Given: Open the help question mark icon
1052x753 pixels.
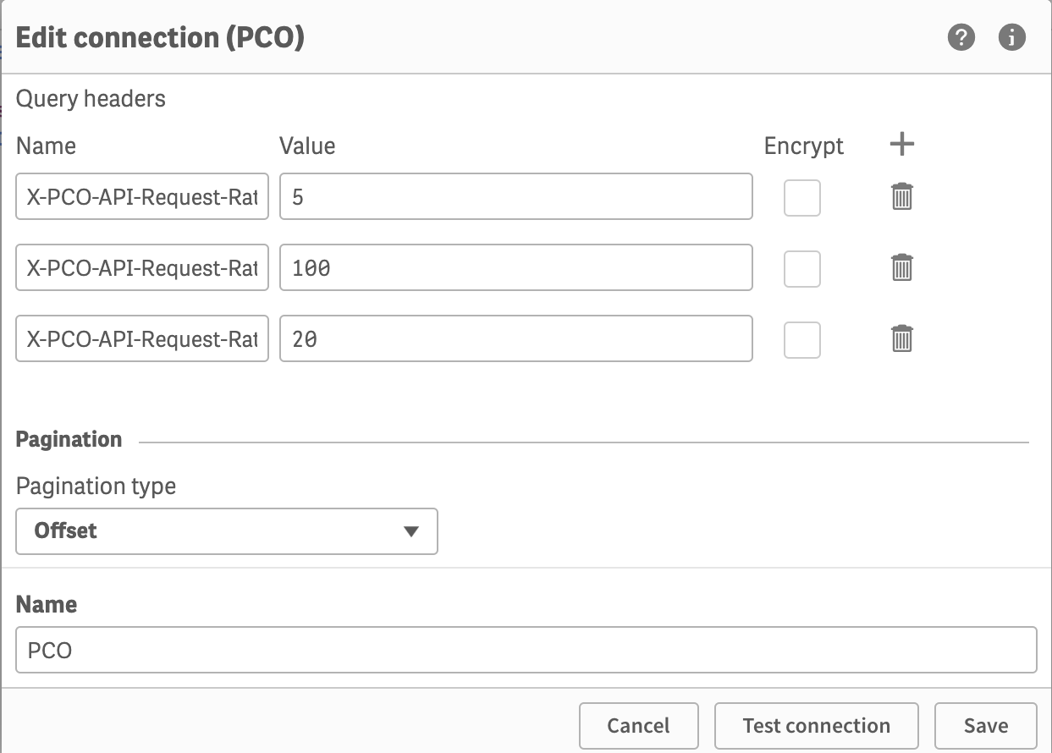Looking at the screenshot, I should coord(961,37).
